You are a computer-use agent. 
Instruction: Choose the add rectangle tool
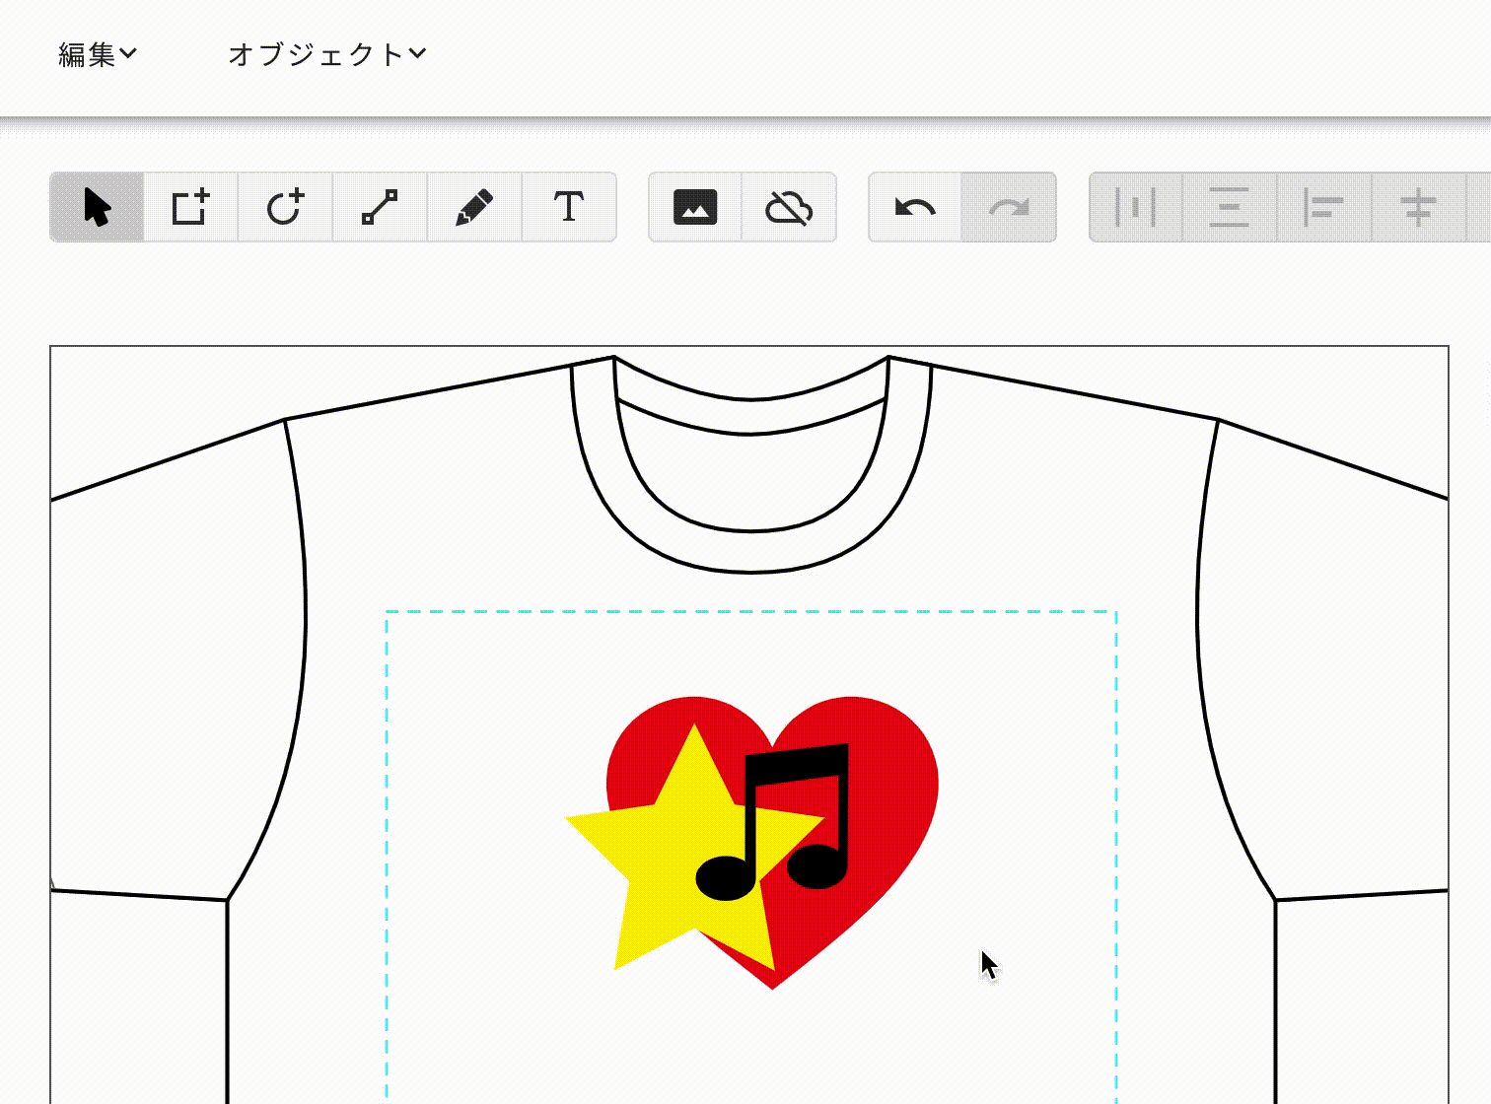(190, 207)
